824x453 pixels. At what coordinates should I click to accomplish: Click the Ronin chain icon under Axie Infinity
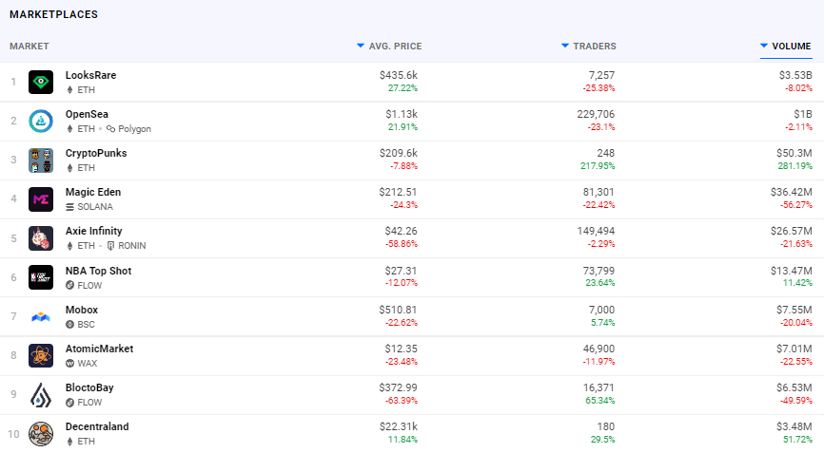click(x=111, y=245)
